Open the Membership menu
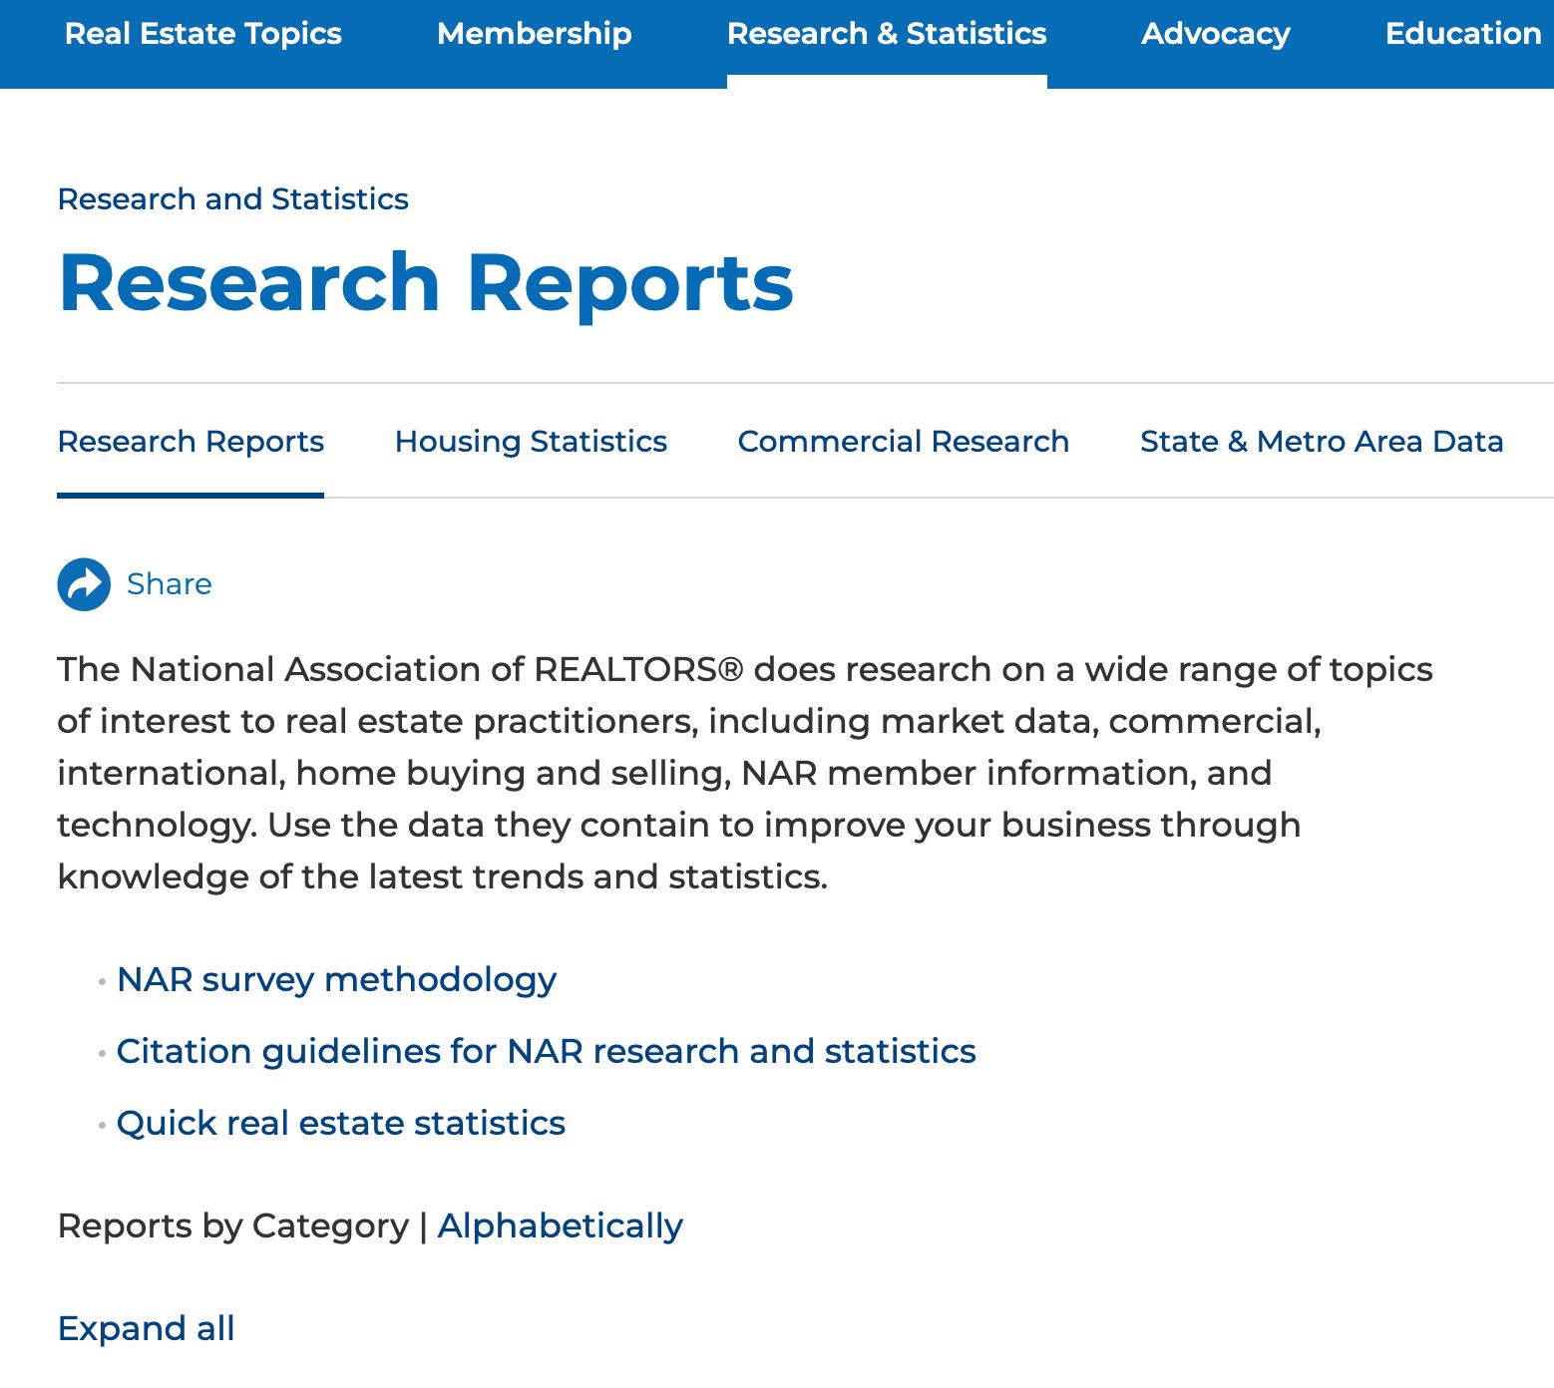Image resolution: width=1554 pixels, height=1388 pixels. [x=535, y=34]
